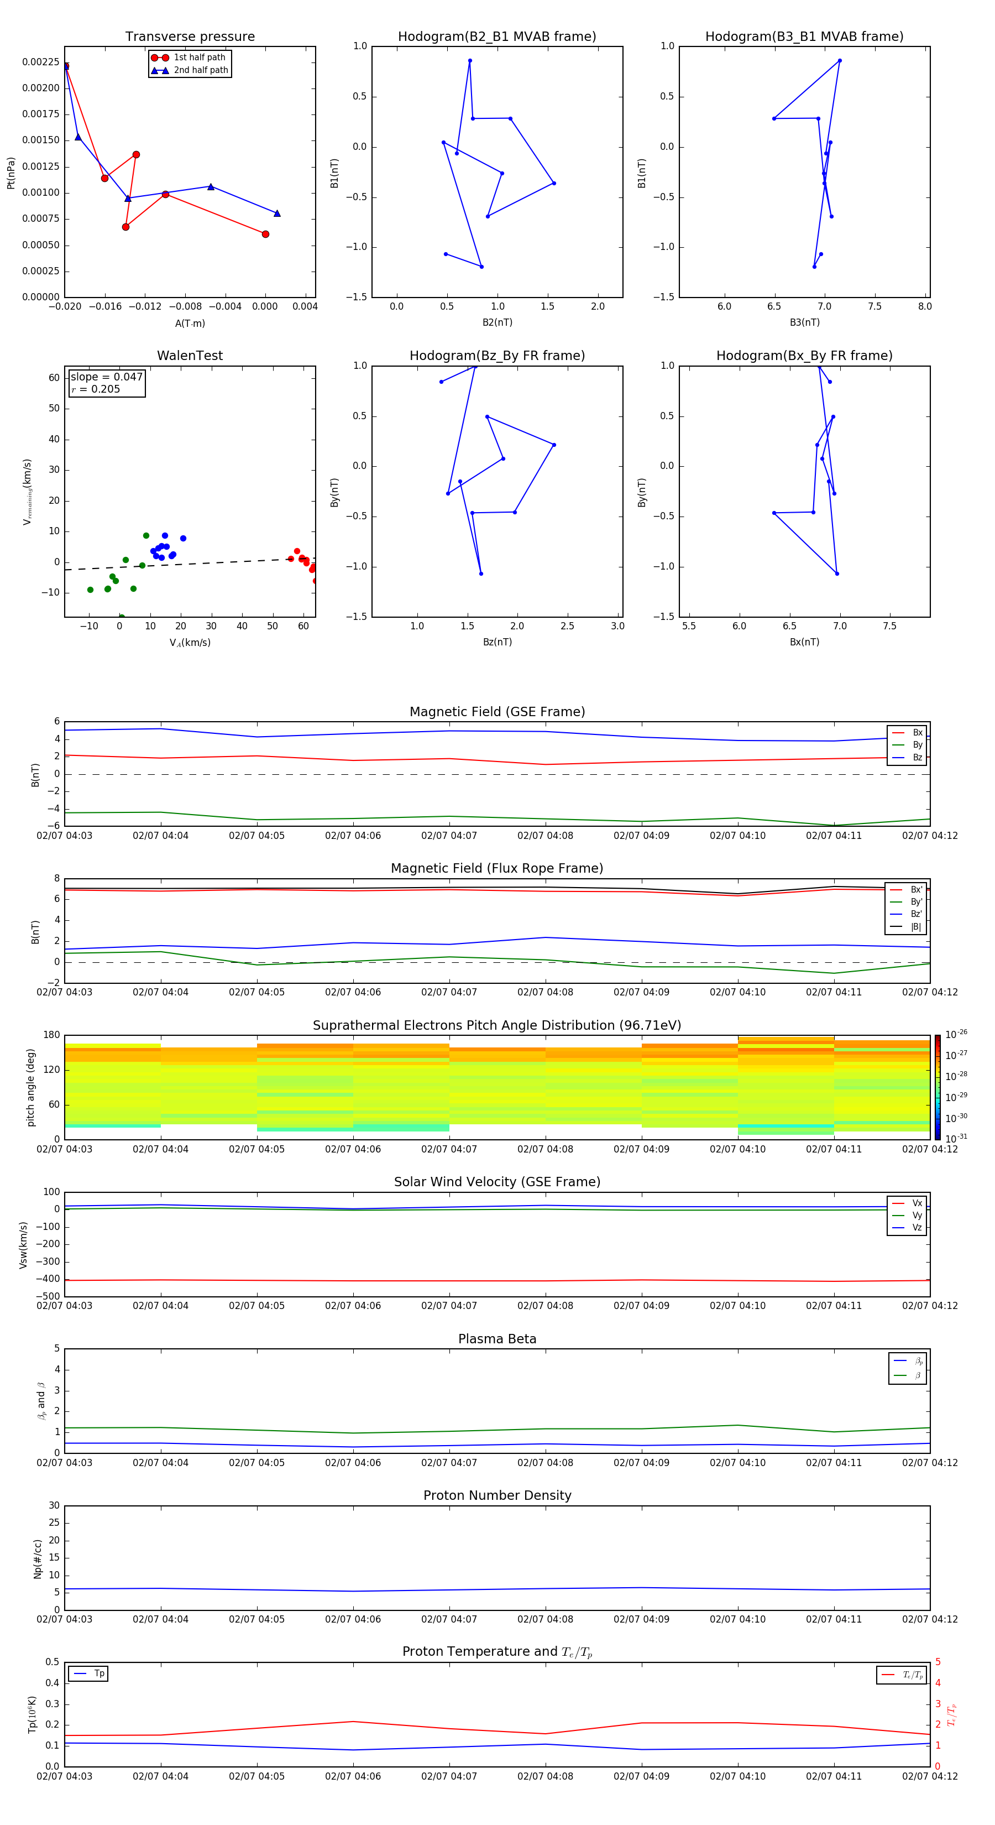Click the 'Vy' legend entry in the solar wind velocity panel
Viewport: 995px width, 1825px height.
click(907, 1215)
